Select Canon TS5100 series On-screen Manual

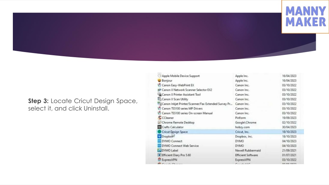coord(187,113)
